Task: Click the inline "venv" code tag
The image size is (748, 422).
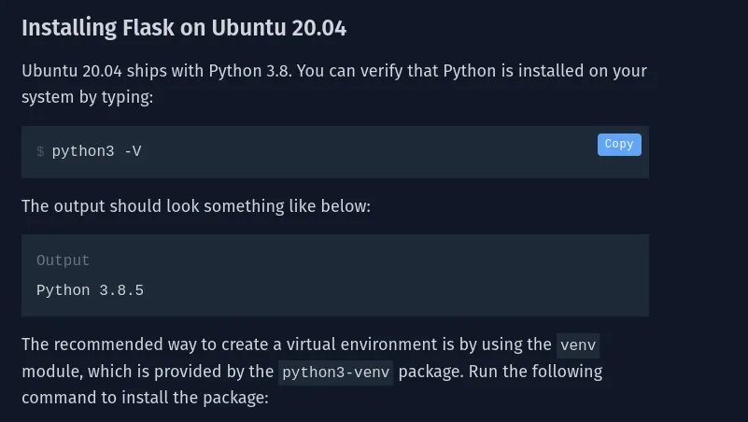Action: point(578,345)
